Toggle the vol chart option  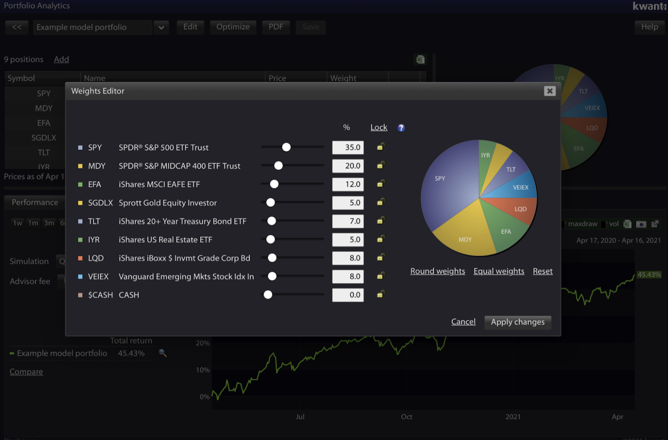point(610,224)
